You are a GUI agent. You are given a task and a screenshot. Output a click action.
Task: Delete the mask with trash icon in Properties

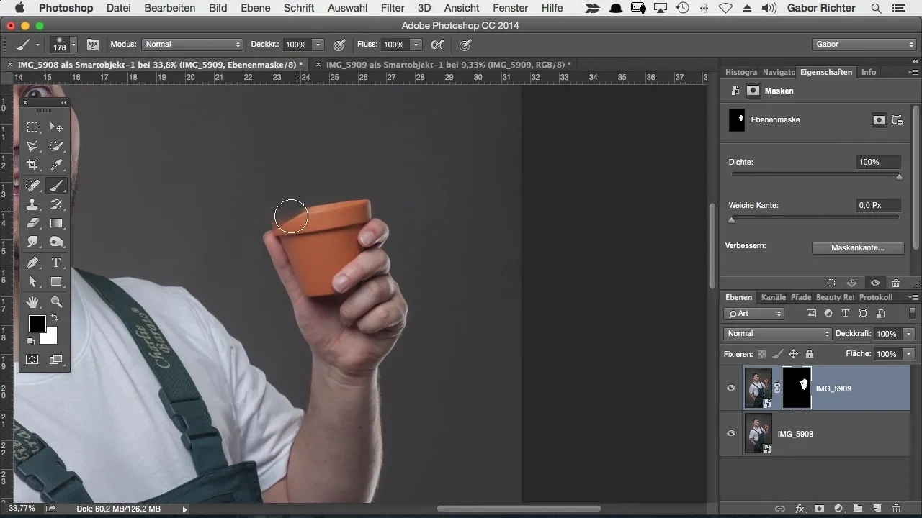pos(895,283)
